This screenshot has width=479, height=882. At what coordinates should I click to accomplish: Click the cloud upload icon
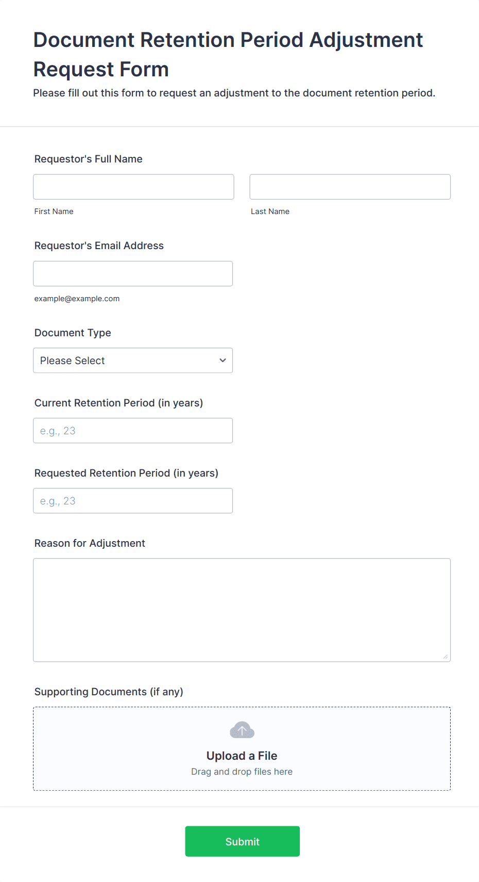point(242,730)
